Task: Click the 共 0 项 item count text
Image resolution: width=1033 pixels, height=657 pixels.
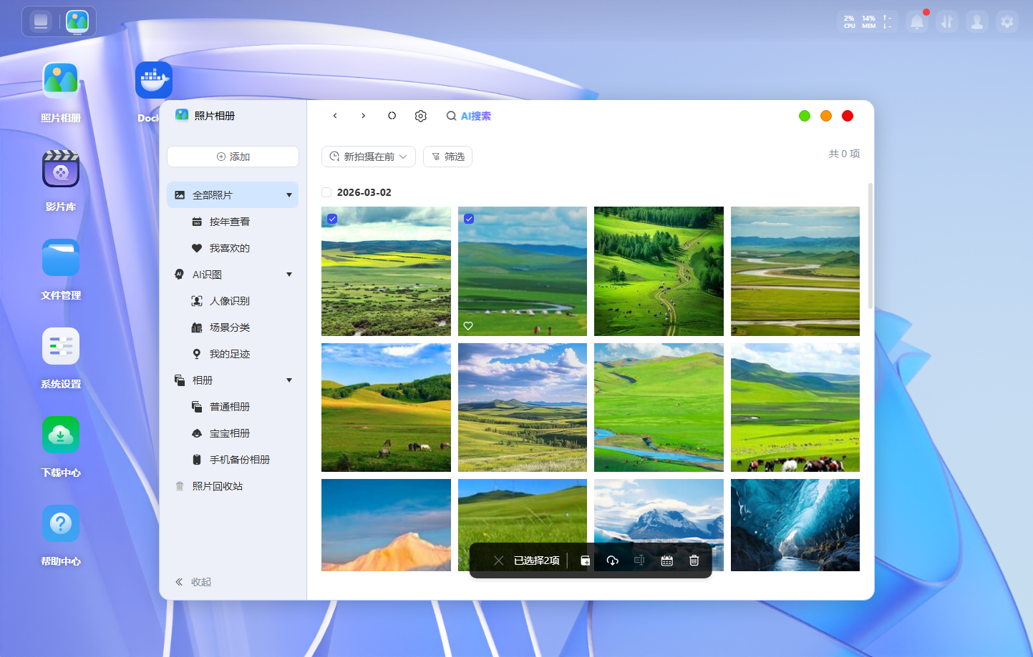Action: pos(845,154)
